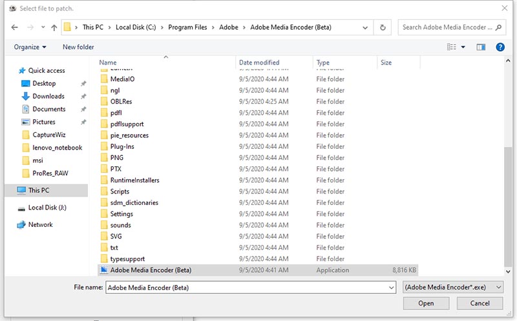Select the sounds folder icon

(x=104, y=225)
